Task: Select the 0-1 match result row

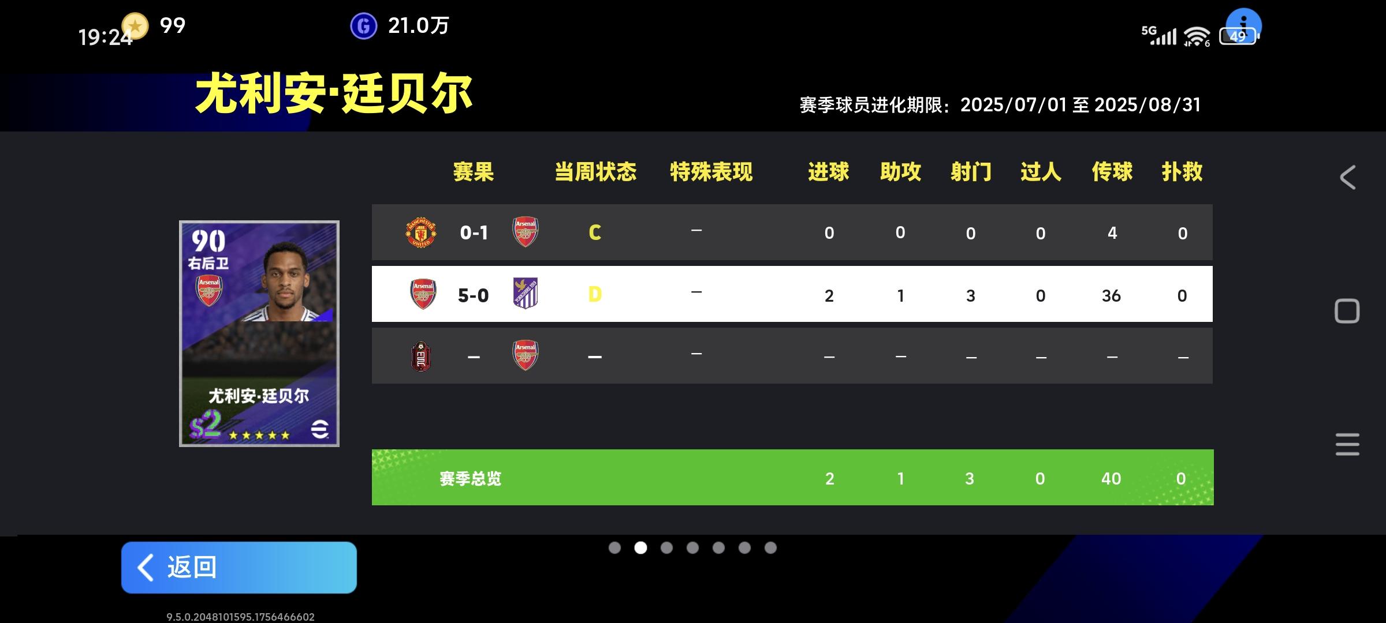Action: click(792, 232)
